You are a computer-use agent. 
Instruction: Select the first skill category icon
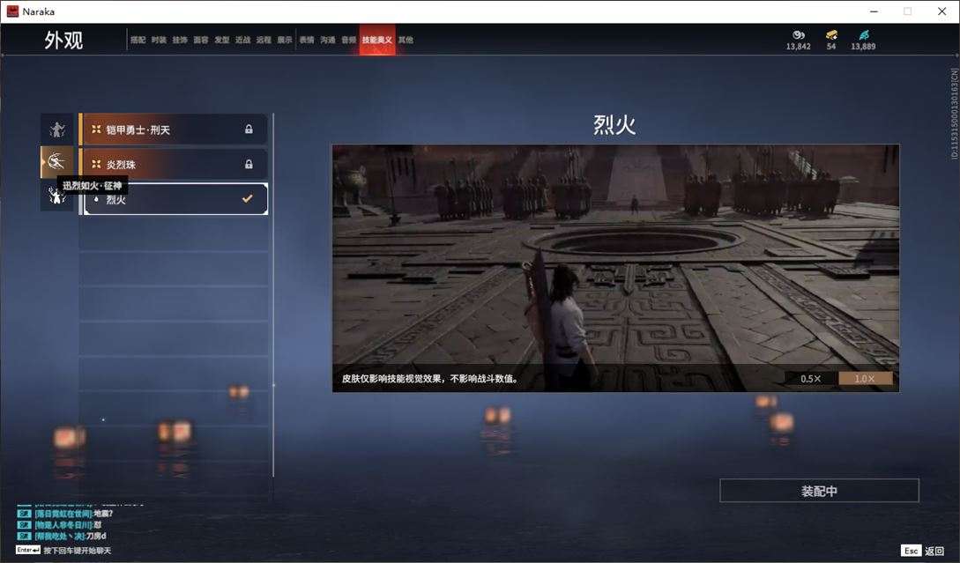[57, 130]
